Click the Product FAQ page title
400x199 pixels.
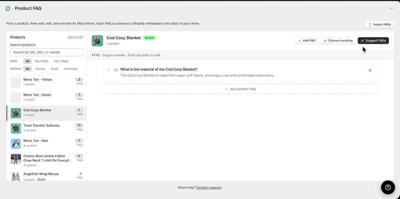[28, 8]
